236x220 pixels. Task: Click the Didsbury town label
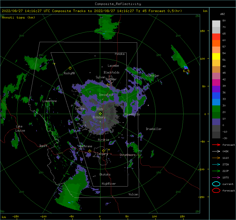pos(99,117)
